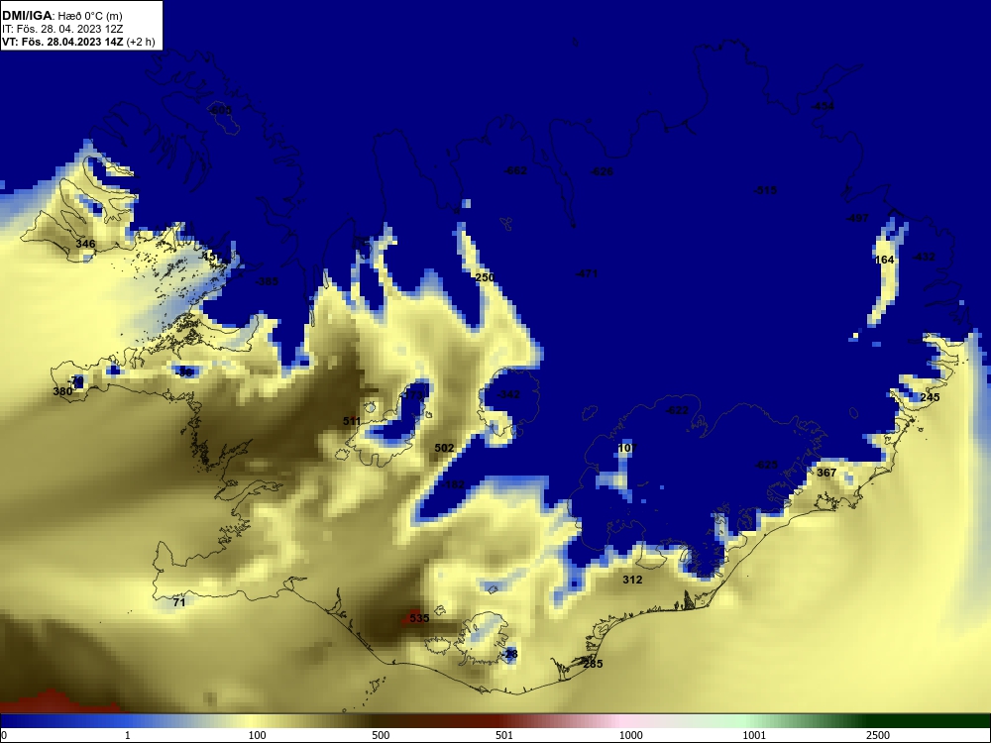Viewport: 991px width, 743px height.
Task: Click the map value -454
Action: 823,106
